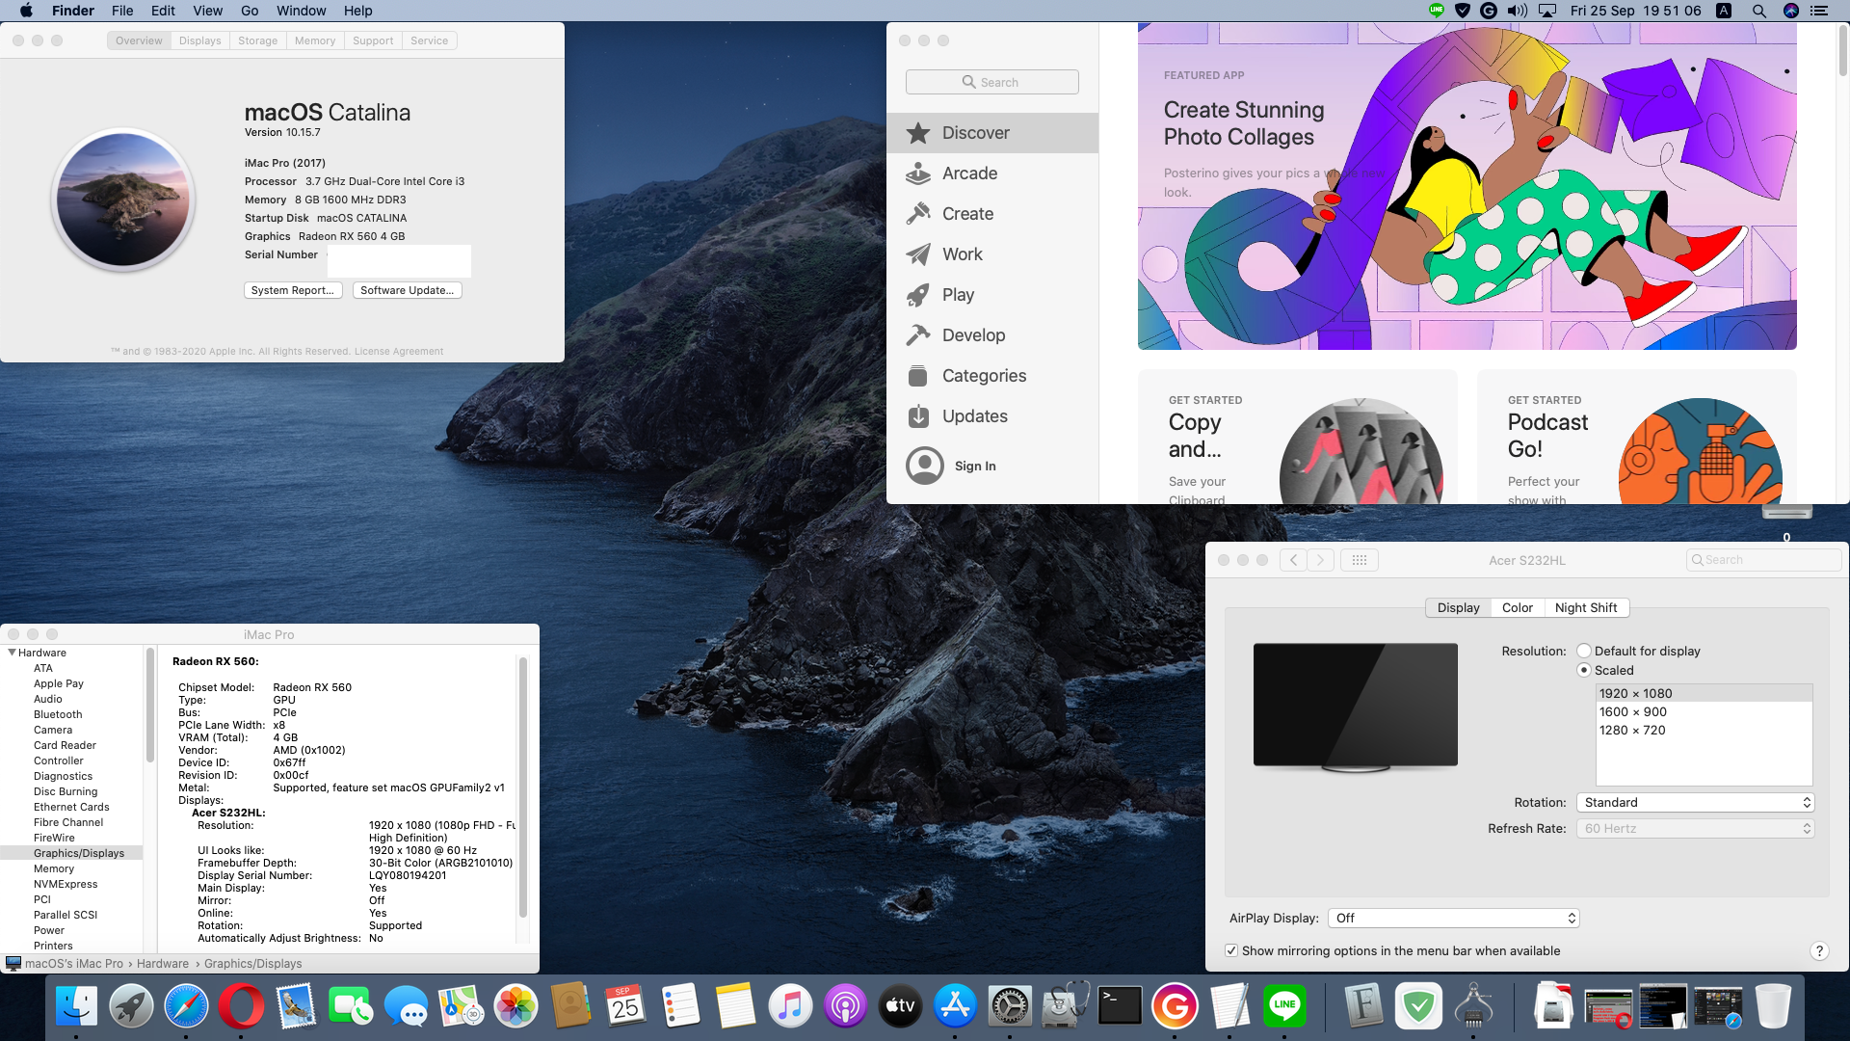The image size is (1850, 1041).
Task: Click search field in Displays window
Action: pyautogui.click(x=1763, y=560)
